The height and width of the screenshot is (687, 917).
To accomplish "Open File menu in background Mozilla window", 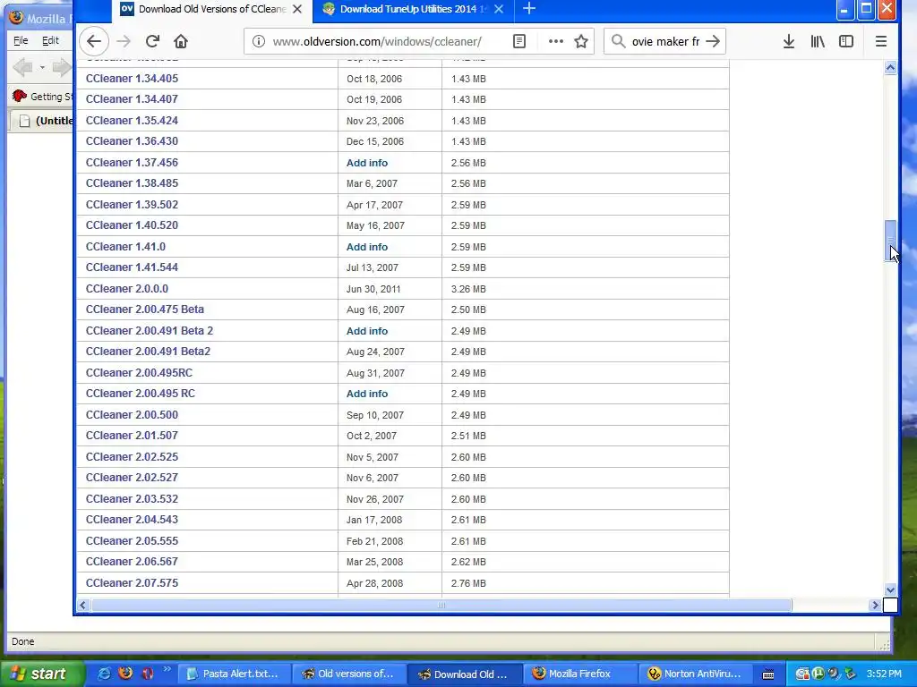I will tap(21, 40).
